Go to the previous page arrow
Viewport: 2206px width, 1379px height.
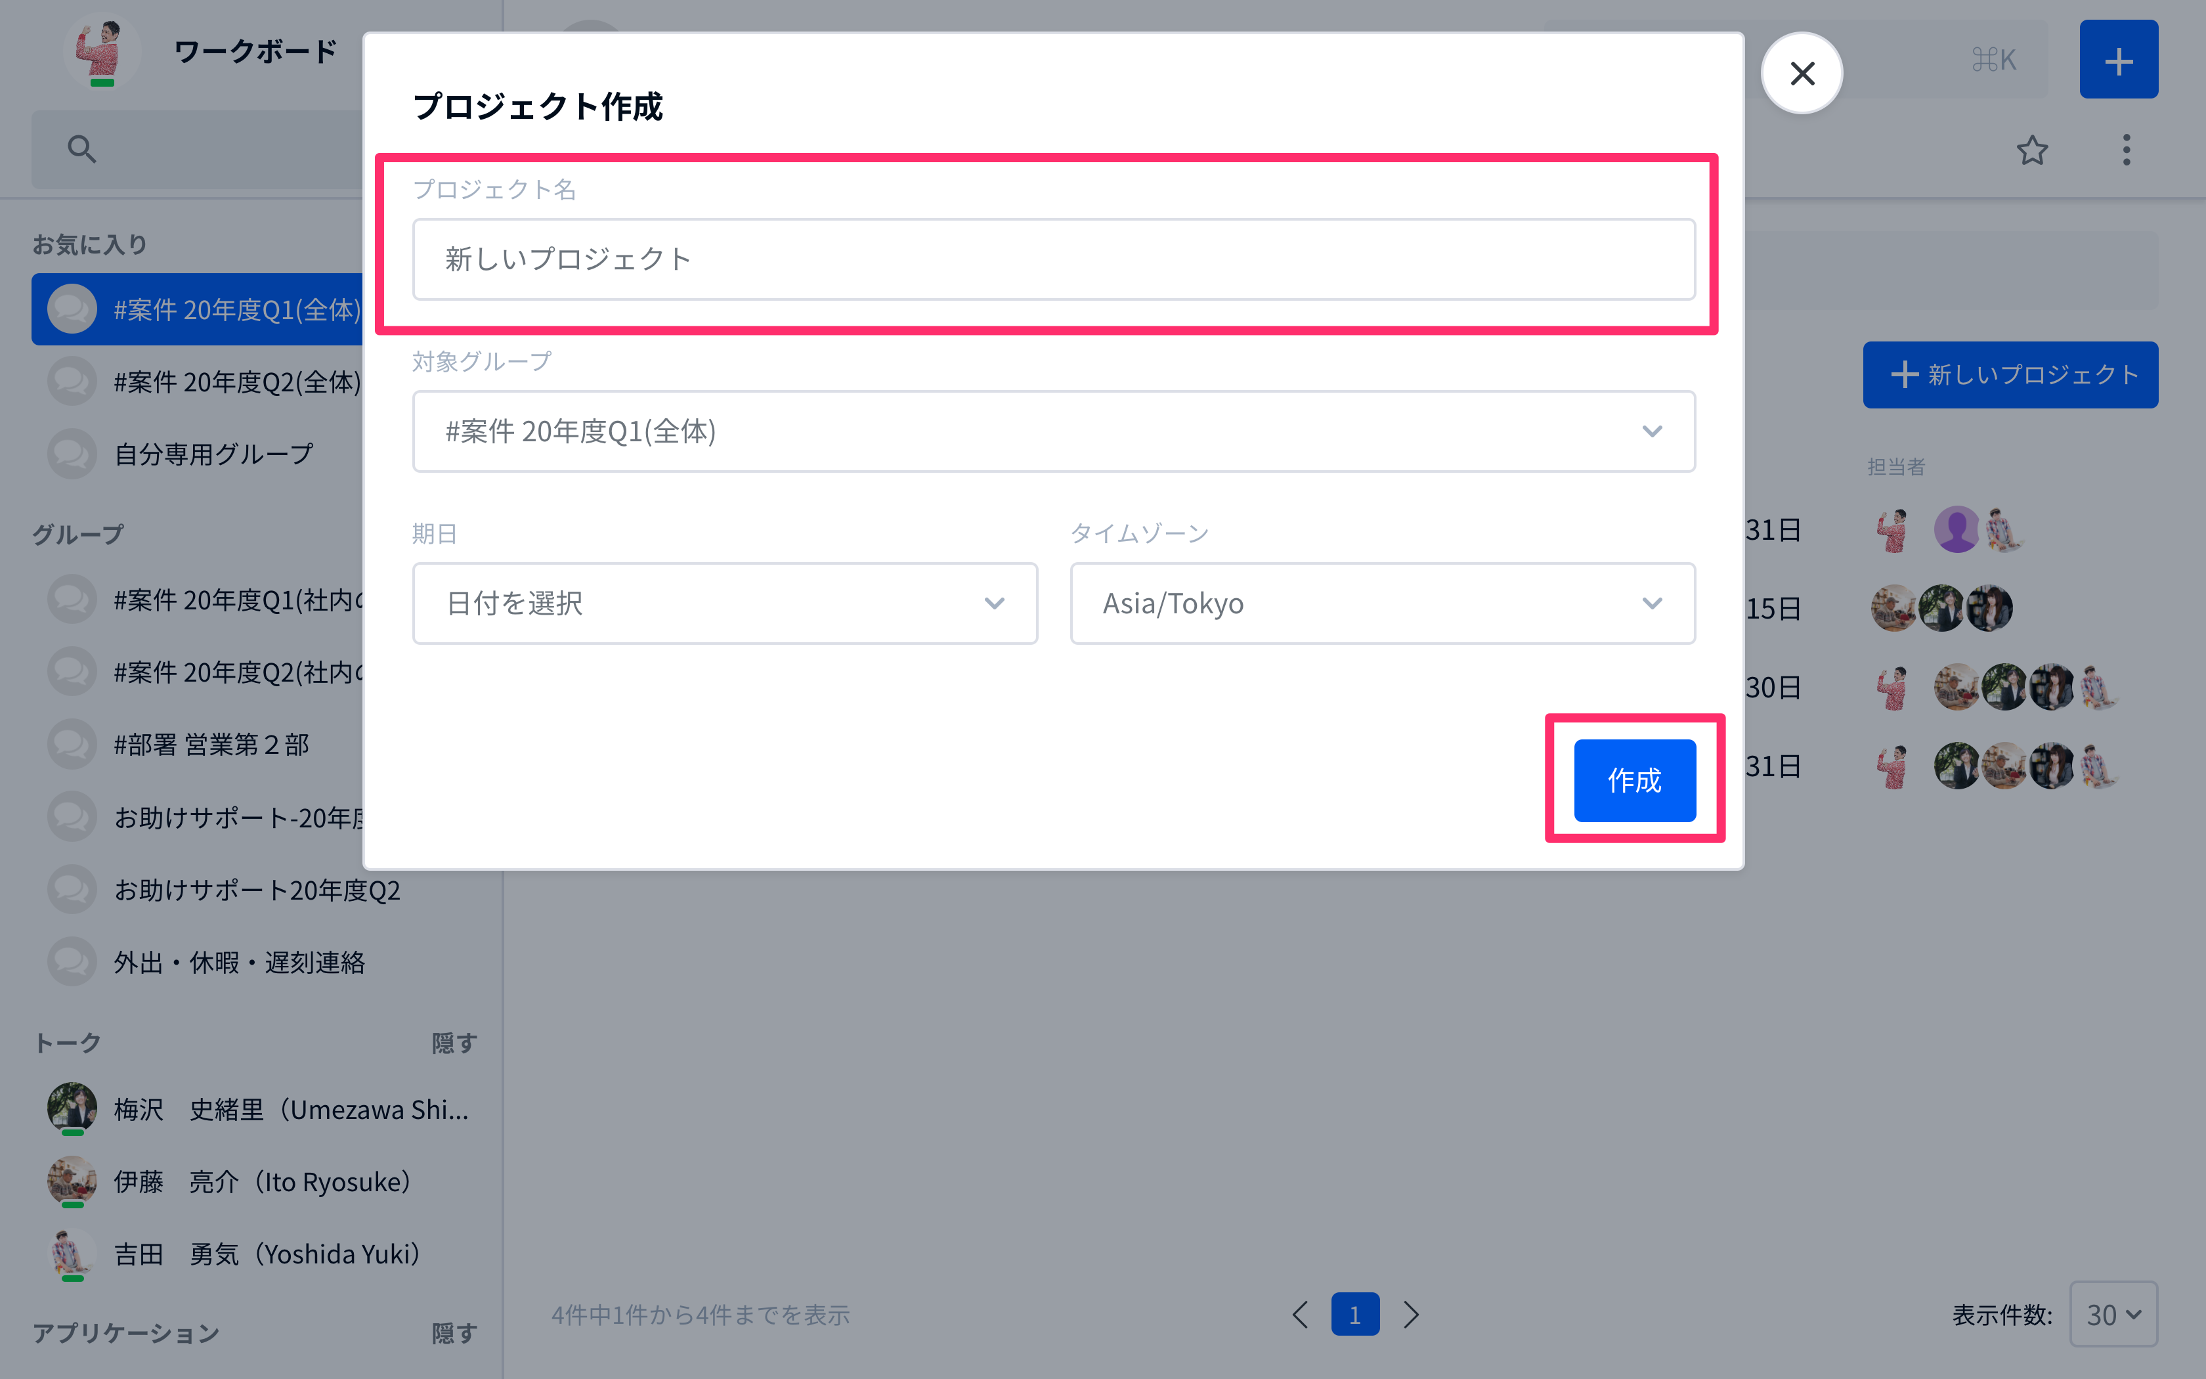coord(1301,1314)
